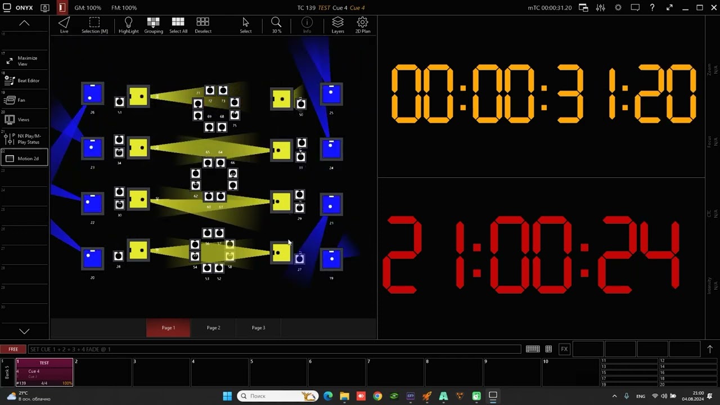
Task: Click the up arrow beside the command line
Action: pos(710,349)
